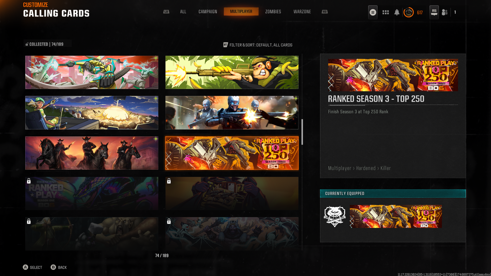Select the locked skeletons calling card

(232, 234)
